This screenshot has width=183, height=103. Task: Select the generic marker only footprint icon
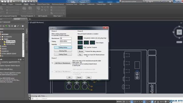(x=80, y=38)
